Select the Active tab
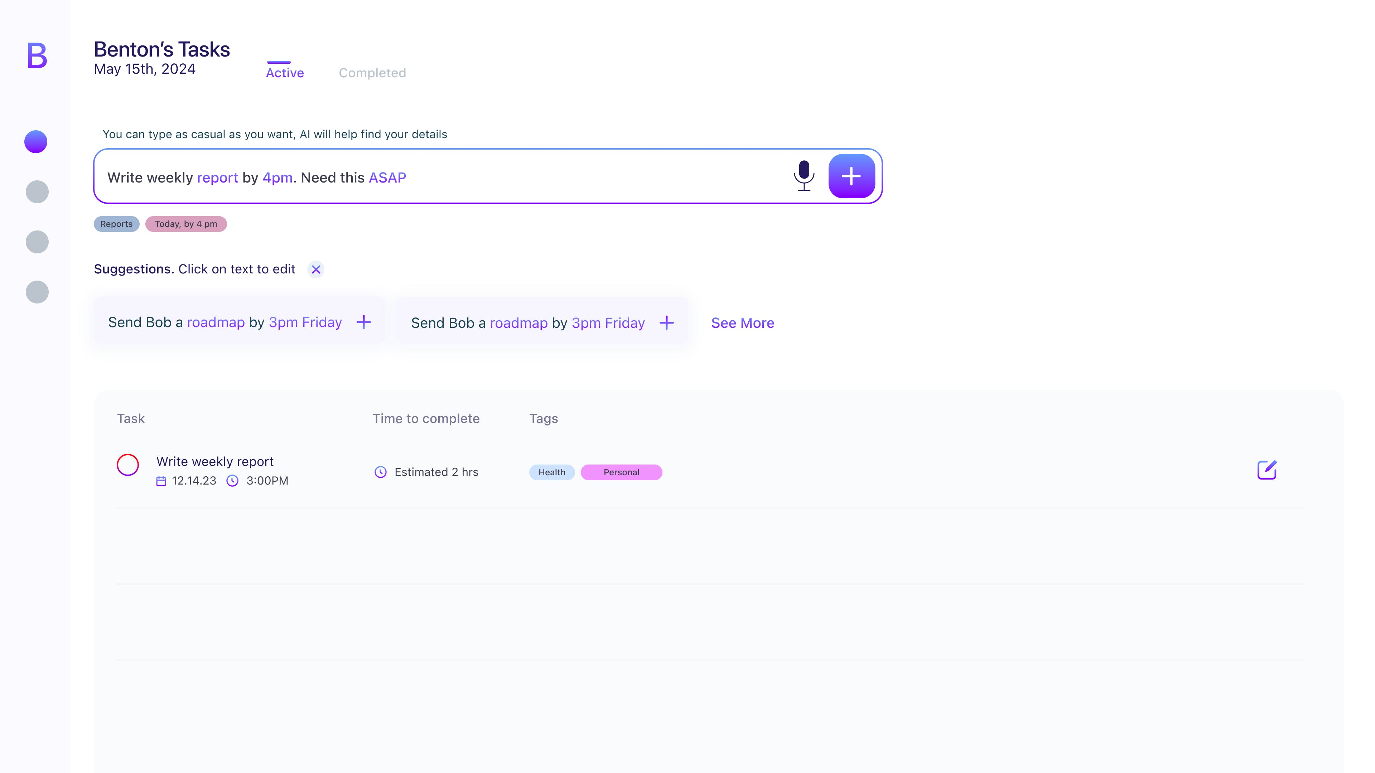Viewport: 1375px width, 773px height. click(285, 73)
